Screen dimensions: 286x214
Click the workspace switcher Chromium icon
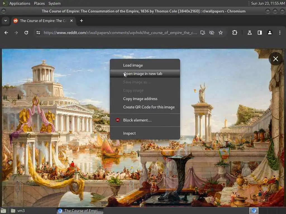coord(254,211)
